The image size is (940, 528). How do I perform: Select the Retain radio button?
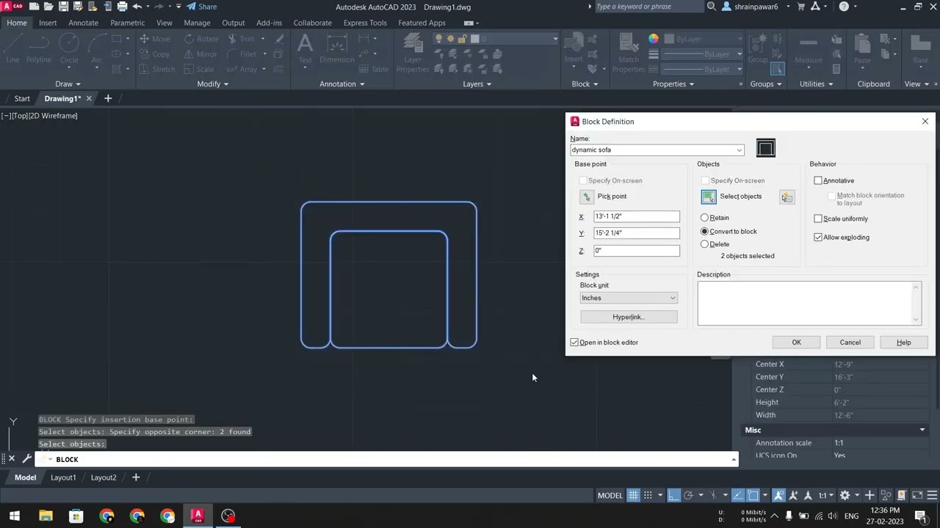(x=705, y=218)
